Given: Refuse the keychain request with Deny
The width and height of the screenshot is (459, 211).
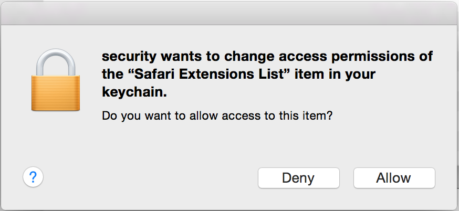Looking at the screenshot, I should 299,177.
